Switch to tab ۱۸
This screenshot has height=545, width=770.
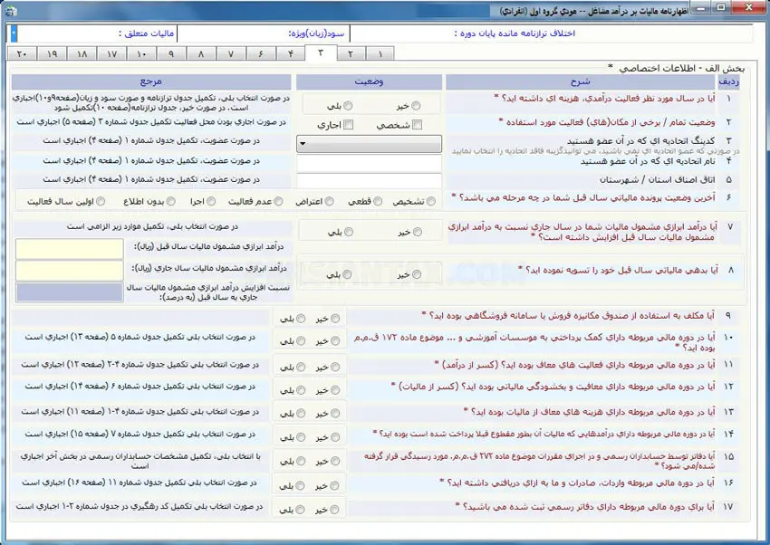coord(81,53)
